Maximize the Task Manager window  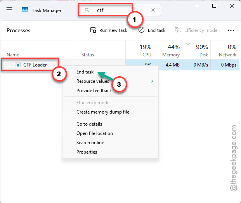(214, 6)
